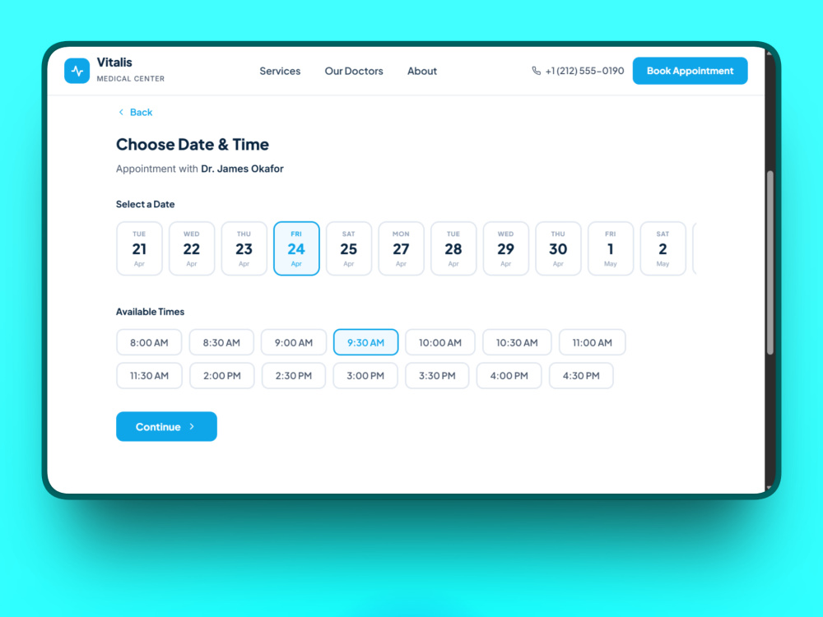Click the scrollbar down arrow
823x617 pixels.
click(x=770, y=487)
